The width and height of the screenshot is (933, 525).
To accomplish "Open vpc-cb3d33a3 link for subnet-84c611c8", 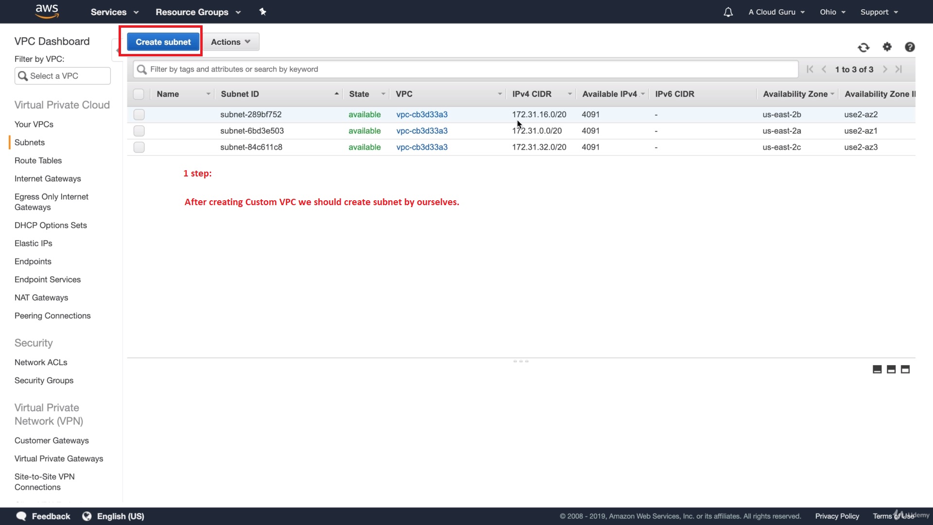I will pos(422,147).
